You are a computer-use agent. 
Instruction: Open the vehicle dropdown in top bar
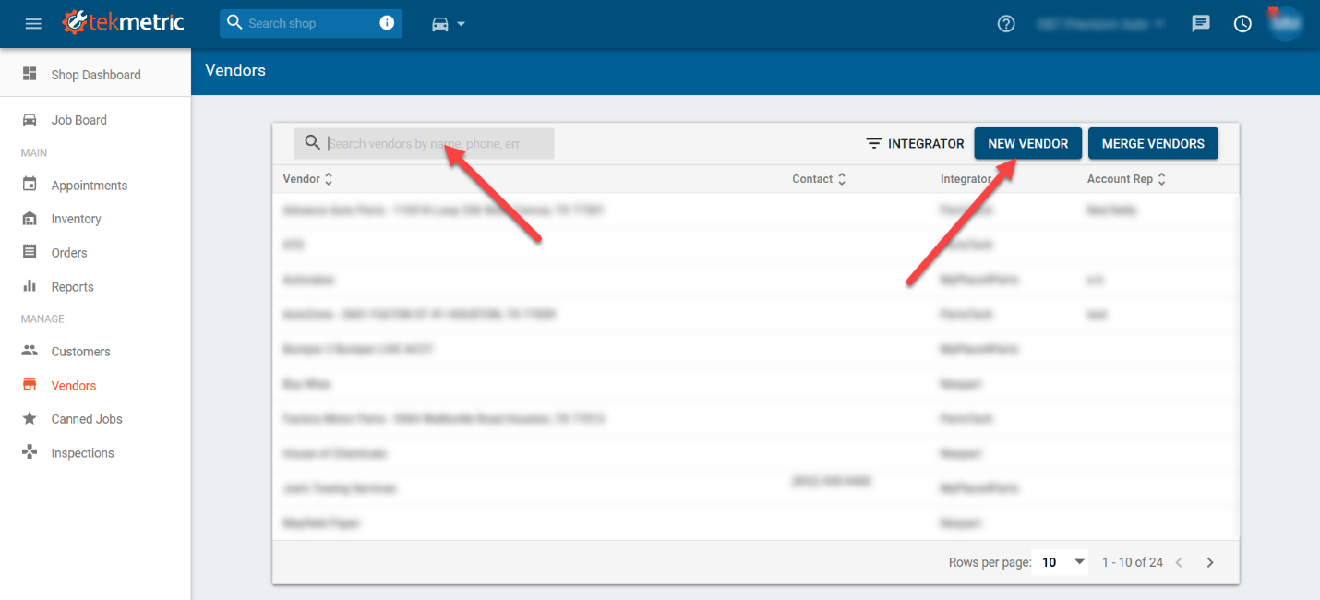pyautogui.click(x=449, y=24)
